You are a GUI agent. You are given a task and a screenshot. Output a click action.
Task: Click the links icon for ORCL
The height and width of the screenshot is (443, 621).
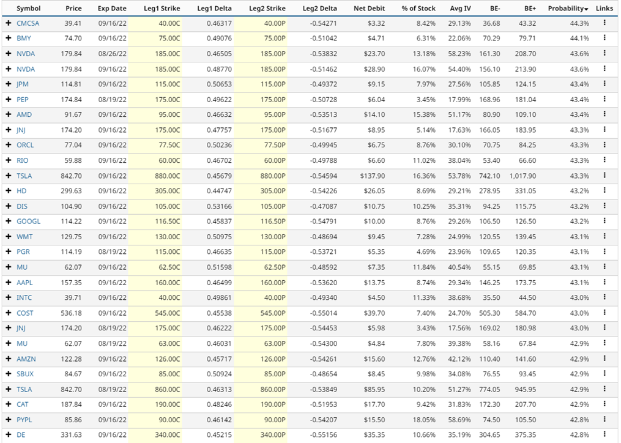(x=604, y=145)
